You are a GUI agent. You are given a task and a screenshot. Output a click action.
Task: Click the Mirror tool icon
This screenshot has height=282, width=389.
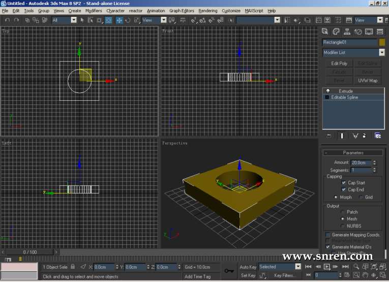pyautogui.click(x=287, y=20)
